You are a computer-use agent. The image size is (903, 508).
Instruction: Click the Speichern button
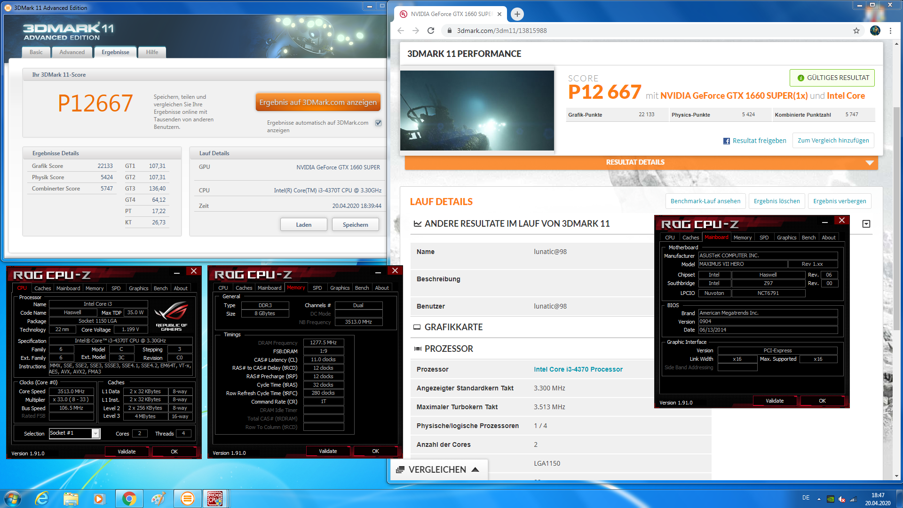[355, 225]
